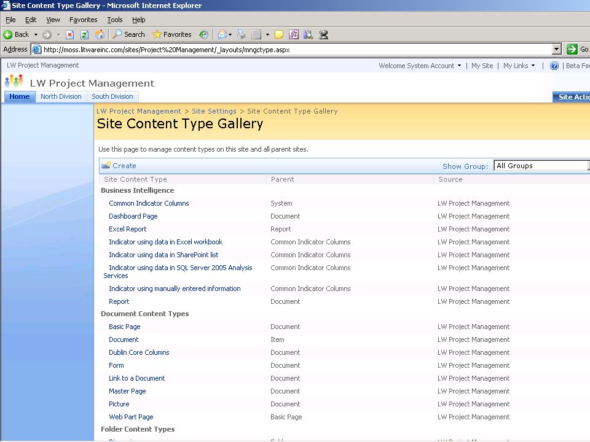The height and width of the screenshot is (442, 590).
Task: Click the LW Project Management breadcrumb link
Action: pyautogui.click(x=139, y=111)
